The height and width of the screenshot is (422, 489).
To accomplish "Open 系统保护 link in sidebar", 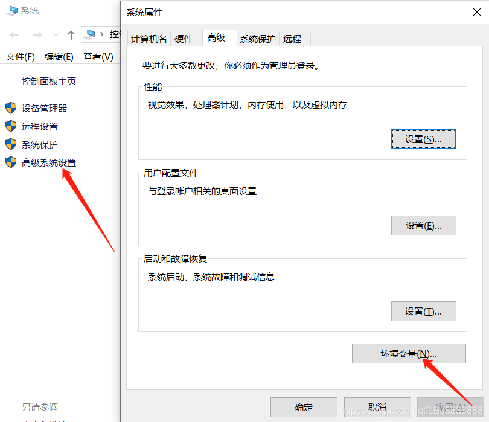I will pos(40,144).
